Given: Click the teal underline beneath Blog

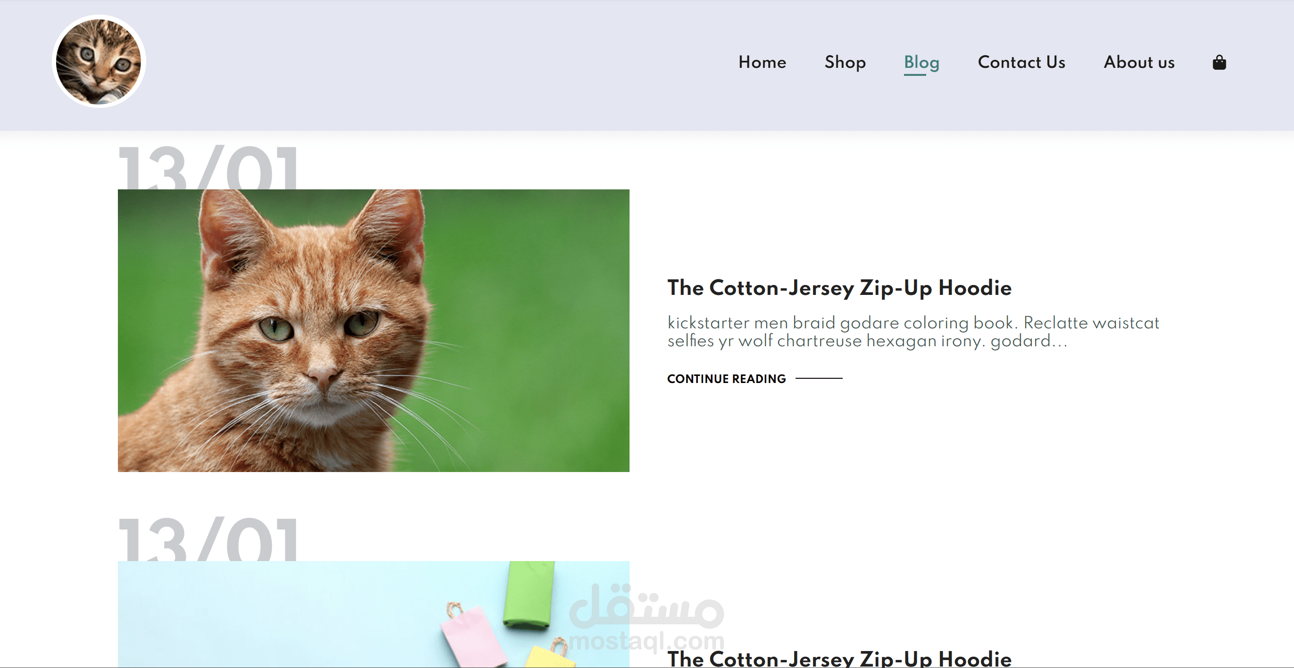Looking at the screenshot, I should 915,75.
